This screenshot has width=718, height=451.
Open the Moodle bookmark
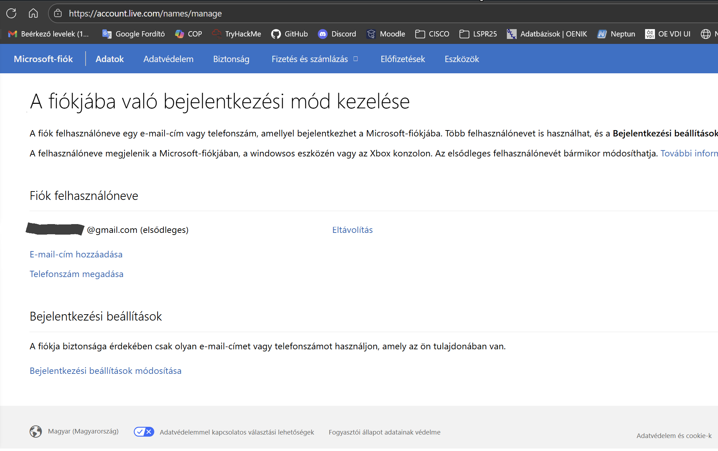point(386,34)
